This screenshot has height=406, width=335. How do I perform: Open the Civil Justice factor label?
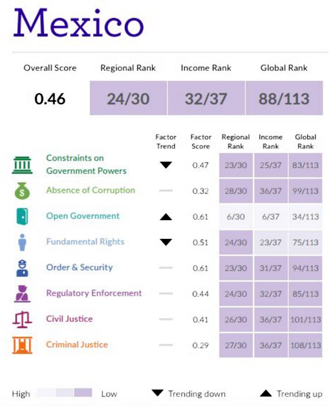coord(69,319)
